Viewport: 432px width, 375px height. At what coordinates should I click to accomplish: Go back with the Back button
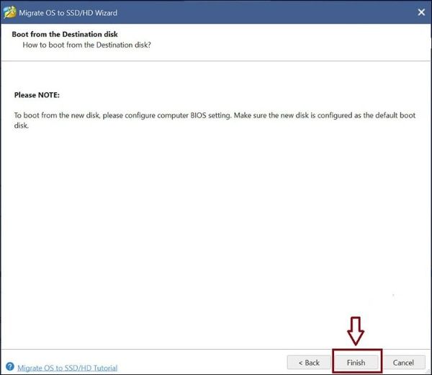pos(307,362)
